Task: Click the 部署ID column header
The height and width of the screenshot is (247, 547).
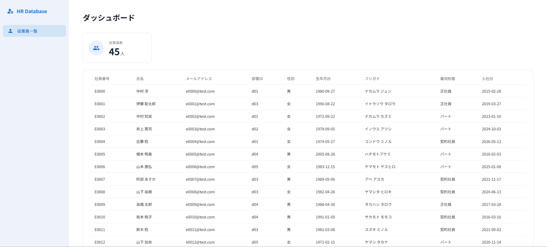Action: point(257,79)
